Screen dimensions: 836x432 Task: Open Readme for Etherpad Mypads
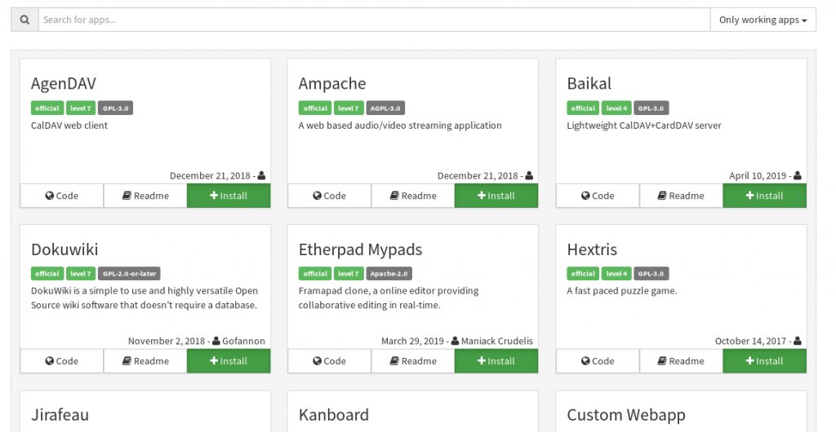pyautogui.click(x=413, y=361)
